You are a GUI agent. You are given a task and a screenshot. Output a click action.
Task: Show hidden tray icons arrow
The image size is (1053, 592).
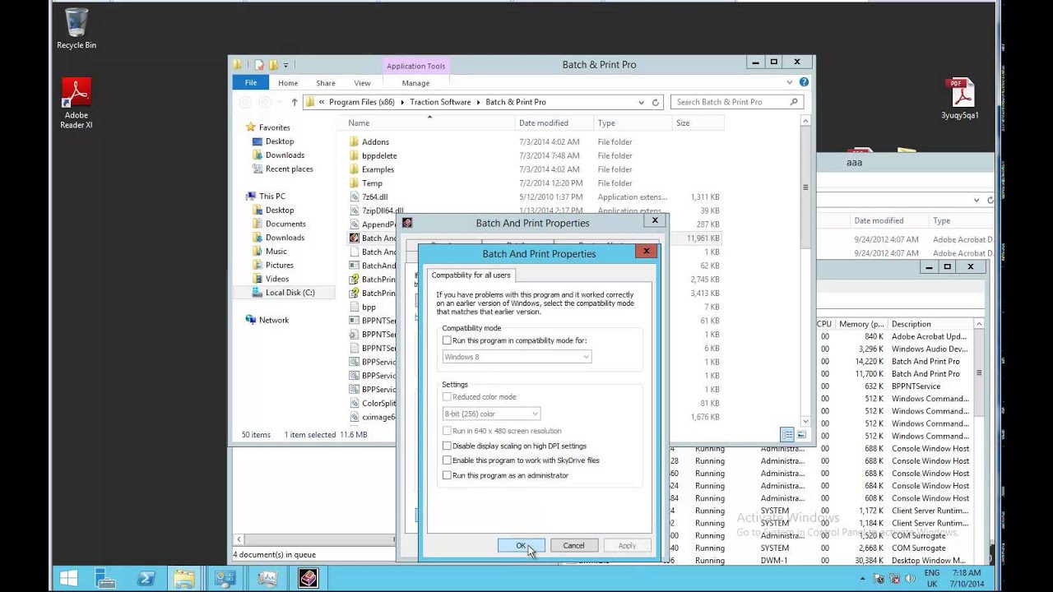tap(862, 579)
